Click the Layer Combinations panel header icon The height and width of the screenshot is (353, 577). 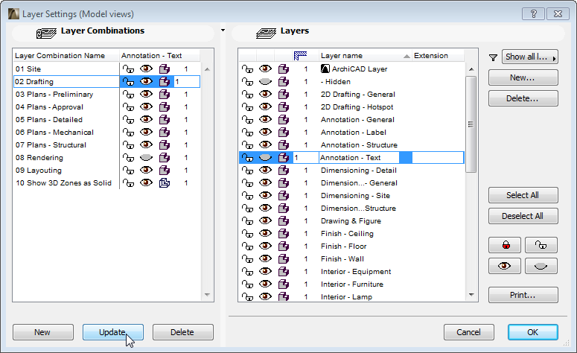click(x=46, y=33)
